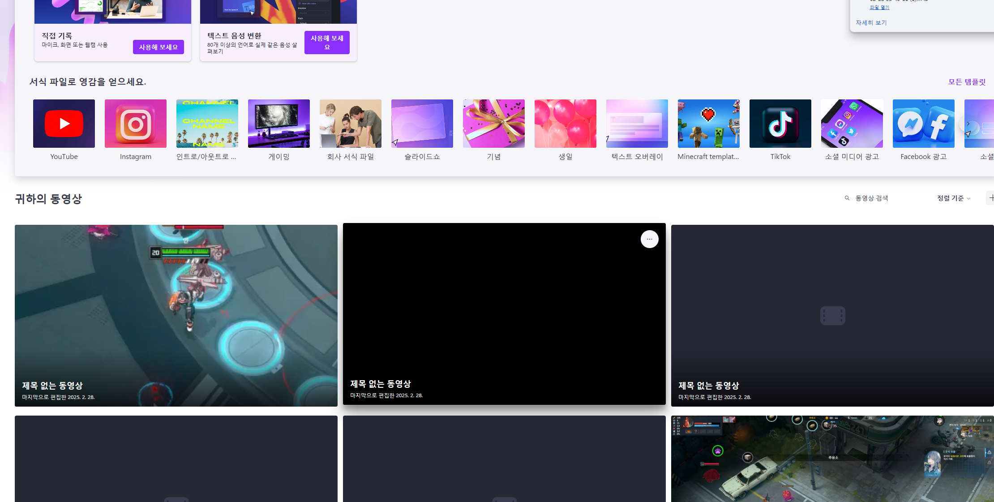Viewport: 994px width, 502px height.
Task: Open the Instagram template category
Action: click(136, 124)
